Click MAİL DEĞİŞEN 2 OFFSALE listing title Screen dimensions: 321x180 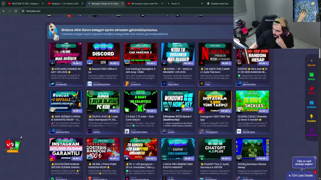pyautogui.click(x=66, y=118)
